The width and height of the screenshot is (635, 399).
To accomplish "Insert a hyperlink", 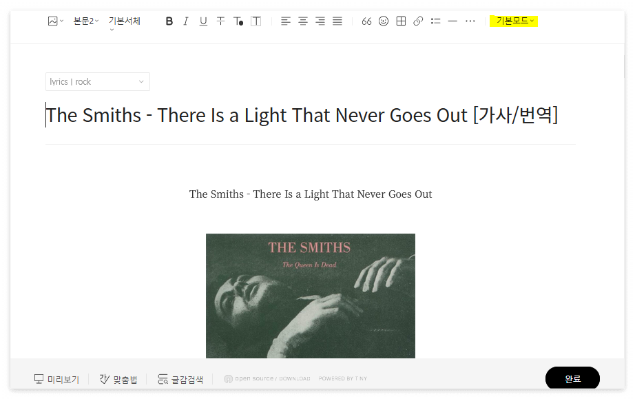I will click(x=418, y=21).
